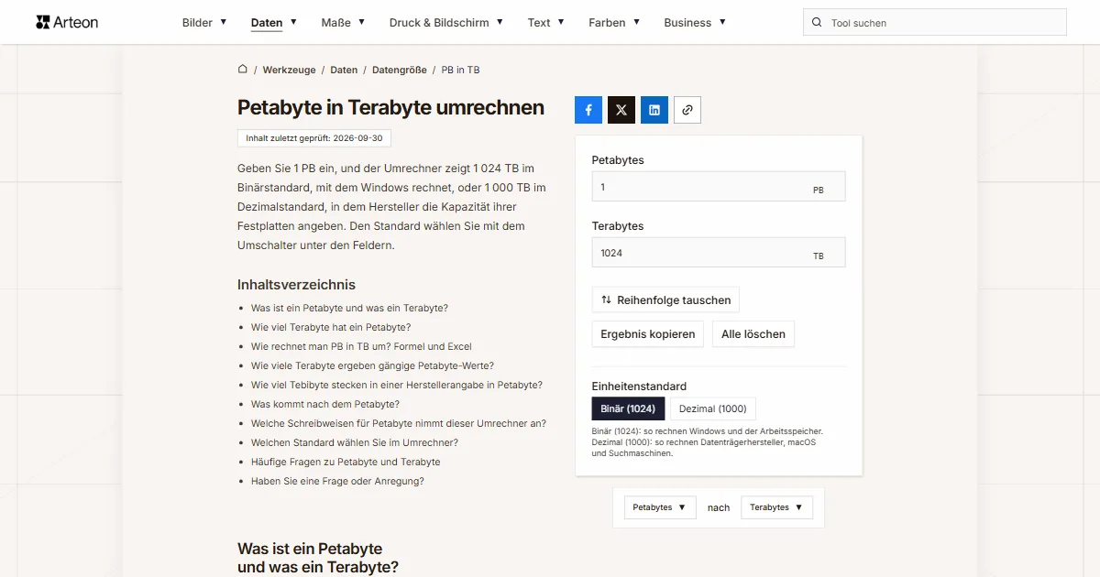Click the Petabytes input field
1100x577 pixels.
pos(719,186)
